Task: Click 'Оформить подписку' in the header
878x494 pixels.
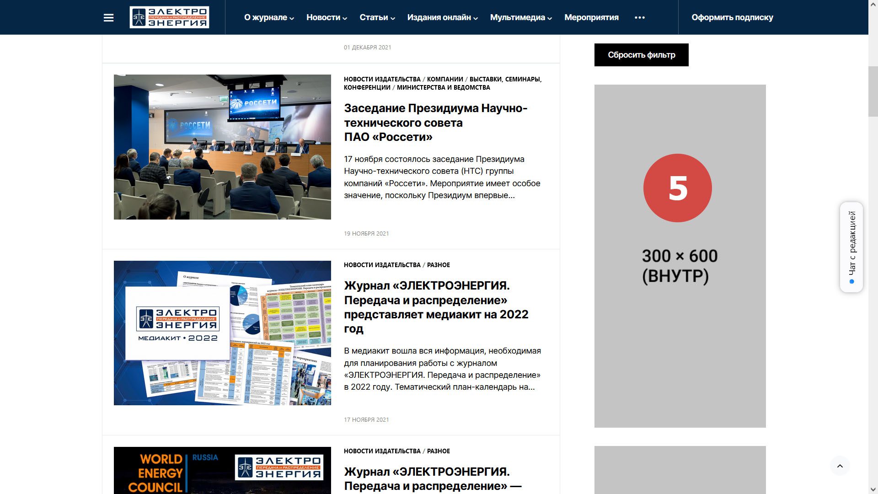Action: click(732, 17)
